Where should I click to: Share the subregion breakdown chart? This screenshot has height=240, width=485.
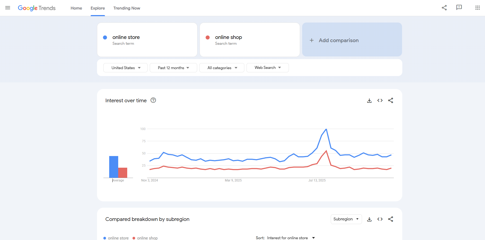coord(391,219)
